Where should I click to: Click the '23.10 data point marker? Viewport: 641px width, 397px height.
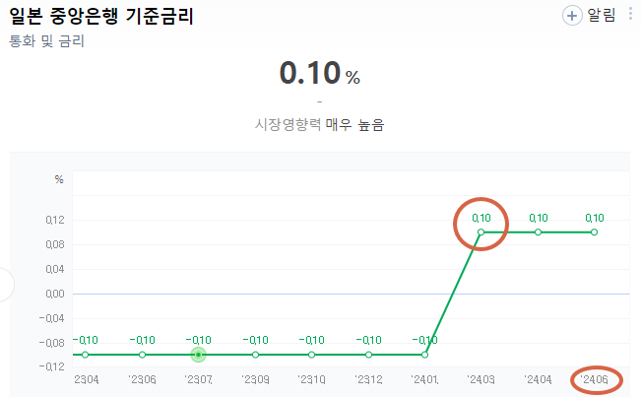pos(311,355)
